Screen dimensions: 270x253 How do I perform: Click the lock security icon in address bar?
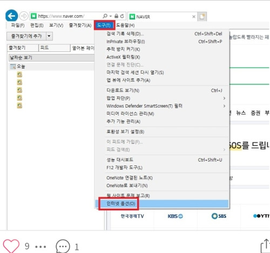(117, 16)
